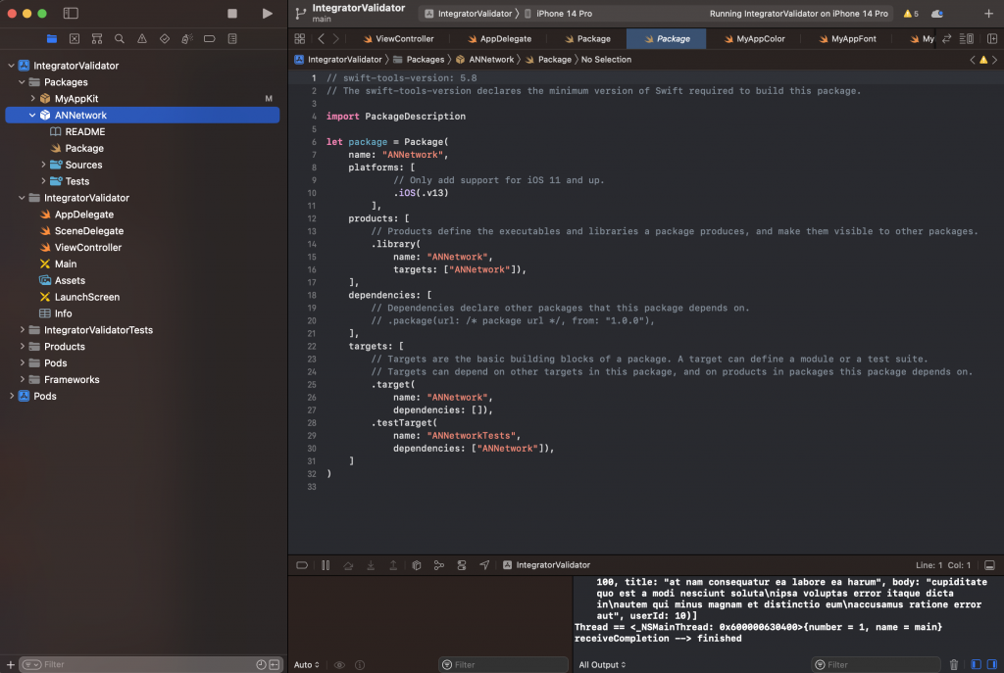
Task: Click the Run play button
Action: (267, 14)
